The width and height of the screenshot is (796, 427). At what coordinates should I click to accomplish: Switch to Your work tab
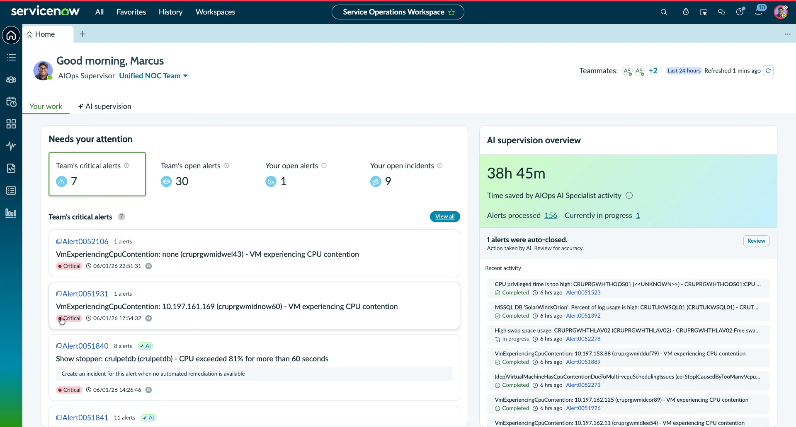tap(46, 106)
